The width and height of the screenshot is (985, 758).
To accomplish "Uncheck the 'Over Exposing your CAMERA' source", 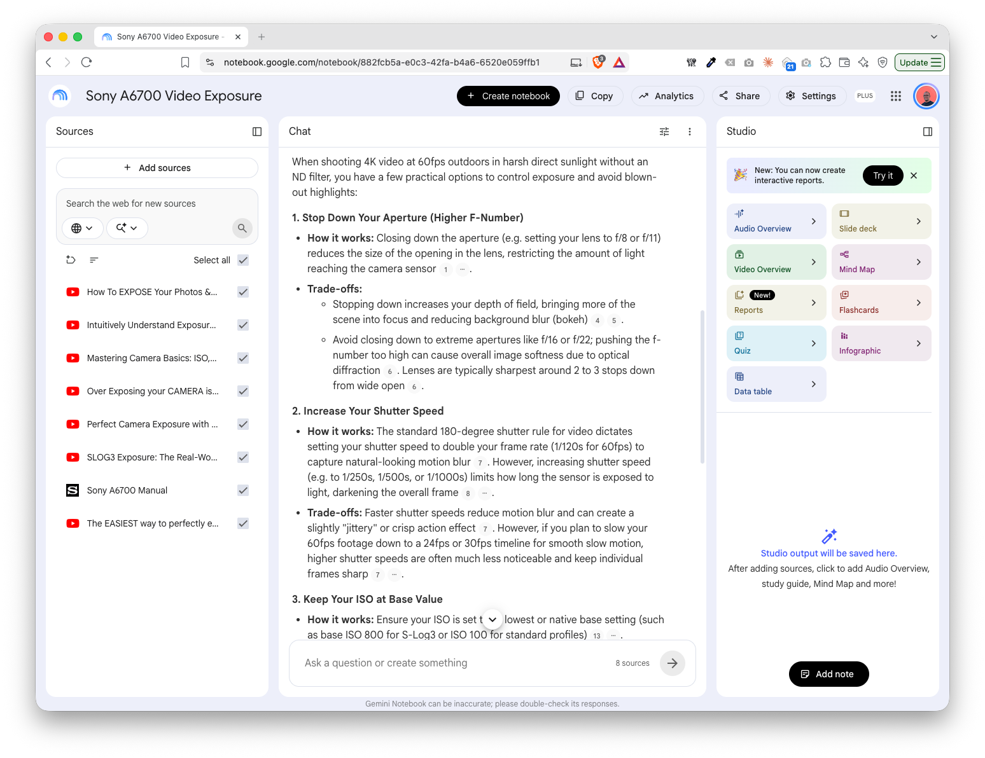I will [x=243, y=391].
